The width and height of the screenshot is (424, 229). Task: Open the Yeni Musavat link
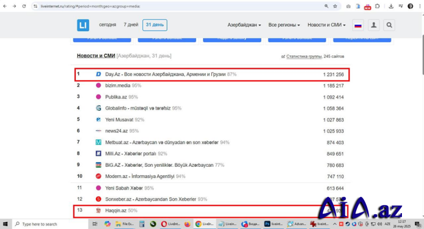[119, 119]
